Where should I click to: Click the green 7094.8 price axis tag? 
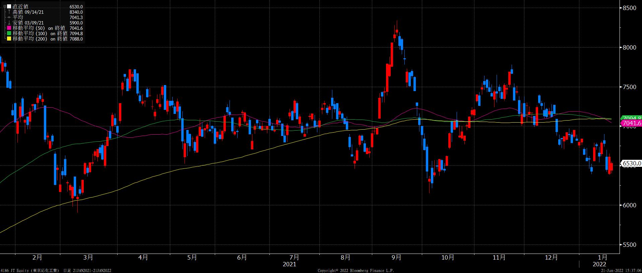(x=631, y=118)
